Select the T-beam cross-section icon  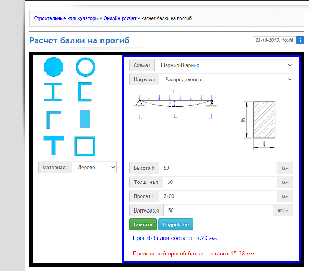click(53, 145)
